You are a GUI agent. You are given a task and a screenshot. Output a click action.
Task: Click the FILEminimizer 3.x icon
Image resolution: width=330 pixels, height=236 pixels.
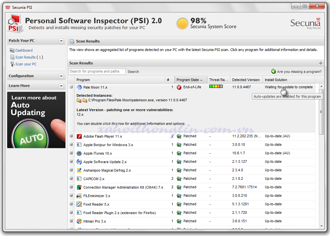tap(79, 196)
